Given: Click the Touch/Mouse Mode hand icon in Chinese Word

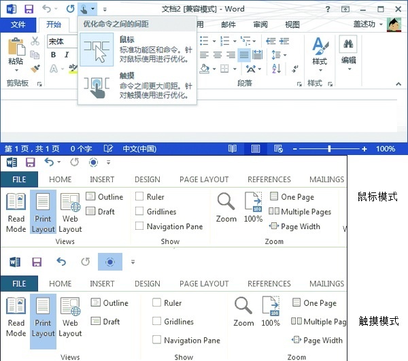Looking at the screenshot, I should click(84, 10).
